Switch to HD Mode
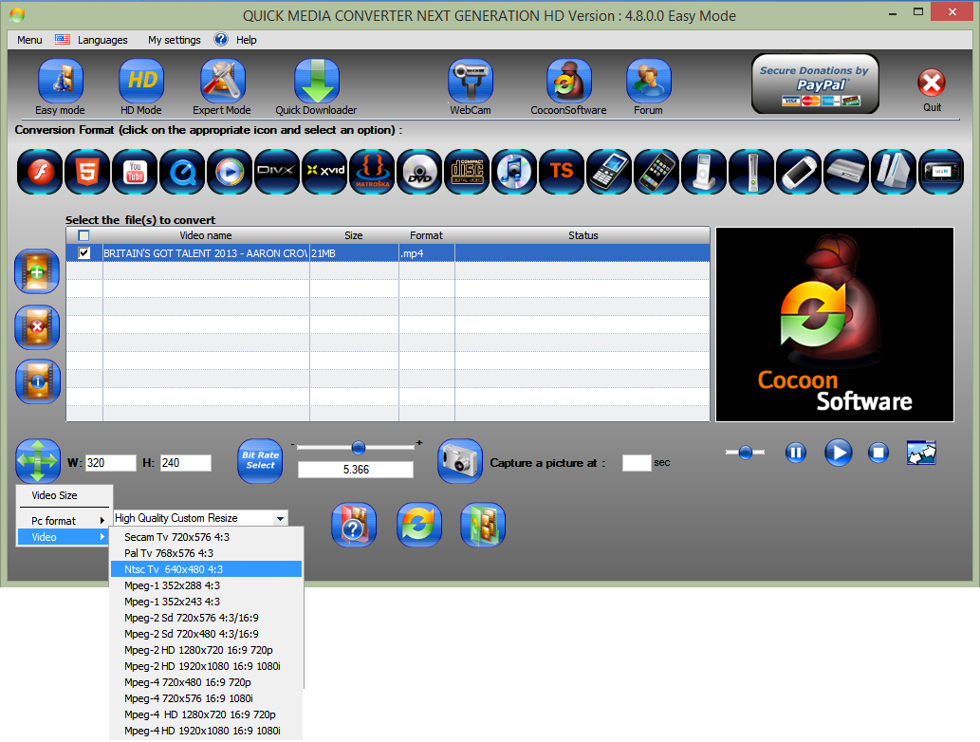The height and width of the screenshot is (742, 980). point(142,82)
